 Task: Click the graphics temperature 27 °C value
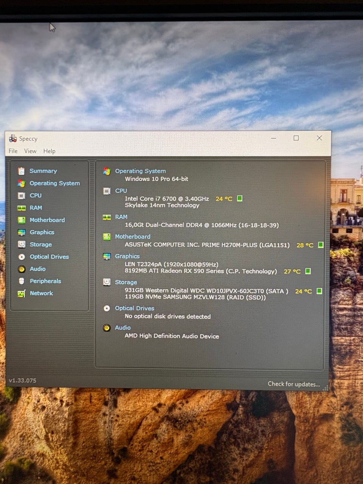point(292,271)
